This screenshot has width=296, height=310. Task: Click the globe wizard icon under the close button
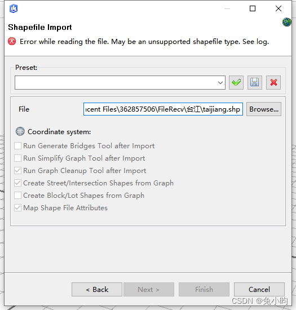point(287,22)
